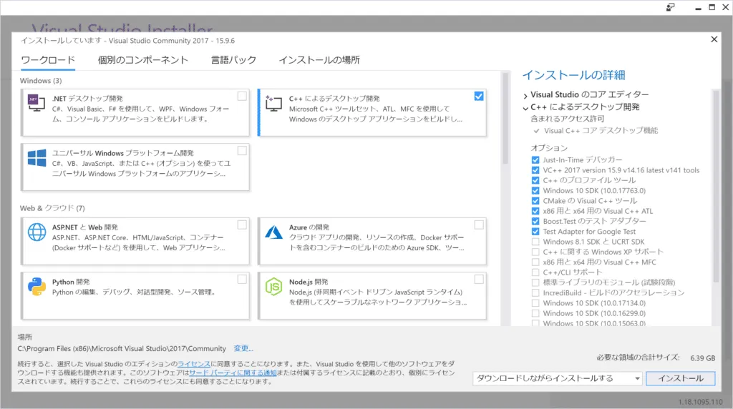Click the Python development logo icon

click(x=37, y=287)
